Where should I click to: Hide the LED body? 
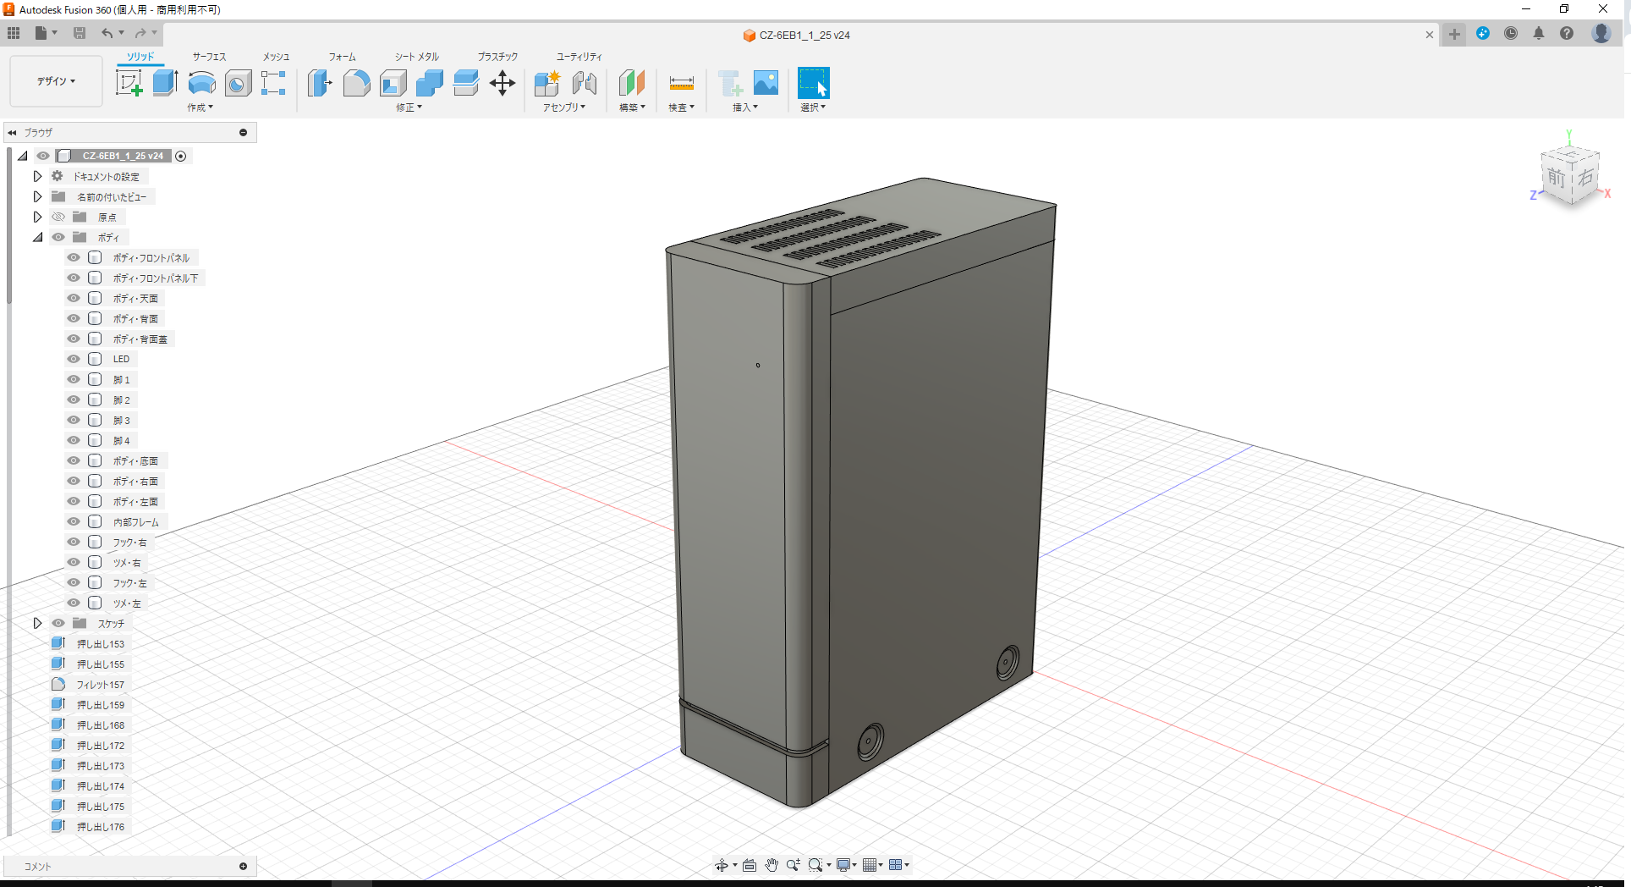[x=74, y=358]
